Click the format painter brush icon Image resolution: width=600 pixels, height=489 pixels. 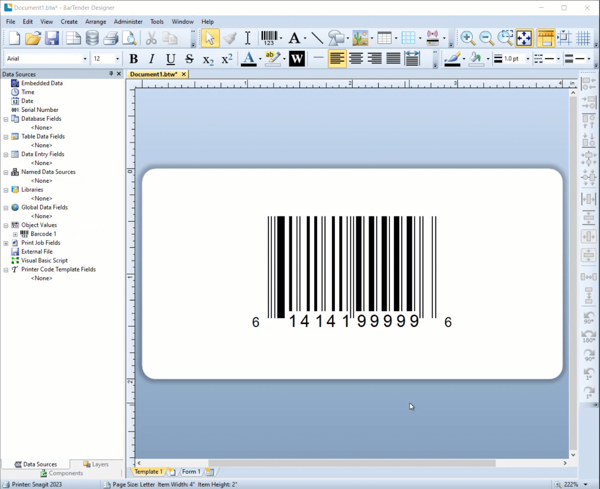[x=230, y=38]
